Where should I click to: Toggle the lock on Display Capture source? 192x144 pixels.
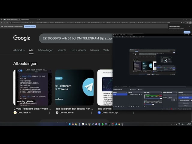[141, 94]
